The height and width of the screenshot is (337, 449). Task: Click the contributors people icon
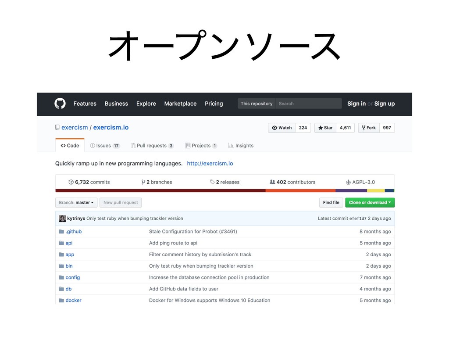[272, 182]
